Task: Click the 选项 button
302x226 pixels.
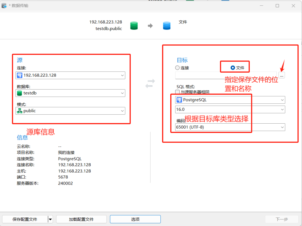Action: [x=135, y=219]
